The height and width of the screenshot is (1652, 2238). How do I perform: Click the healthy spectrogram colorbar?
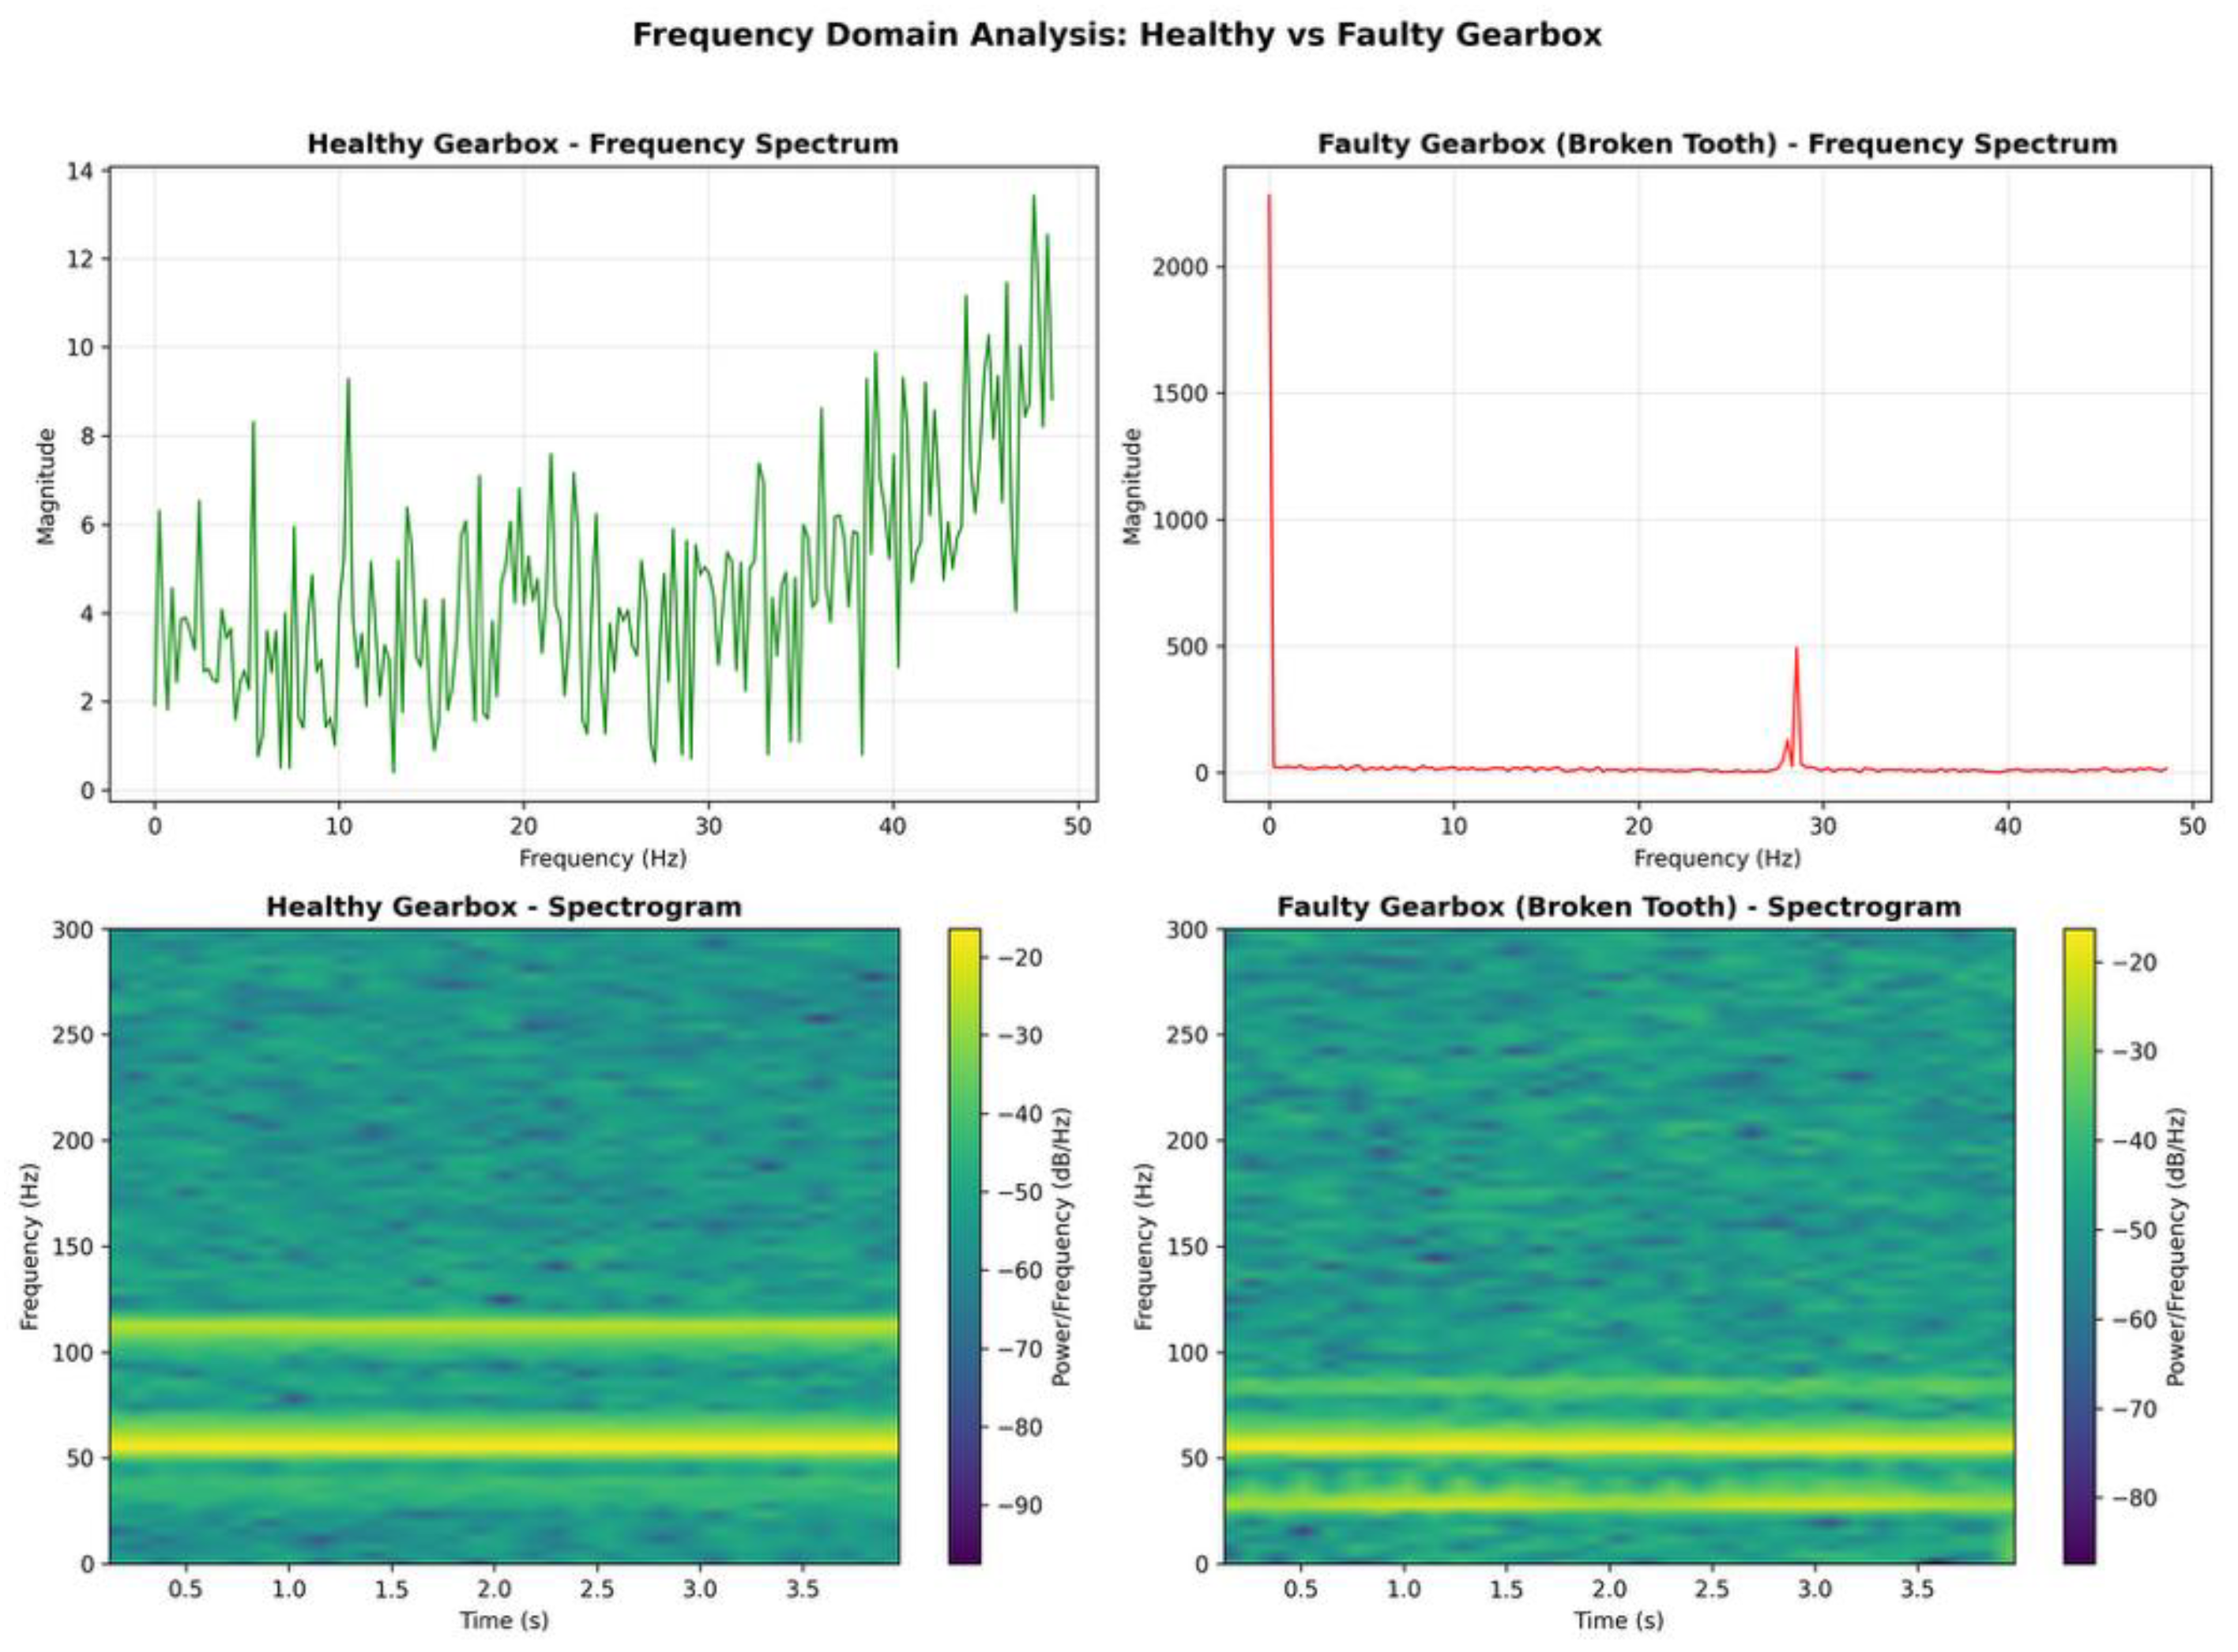click(965, 1246)
